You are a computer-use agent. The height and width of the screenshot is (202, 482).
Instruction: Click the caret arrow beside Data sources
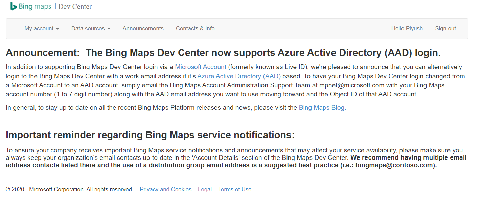coord(109,29)
